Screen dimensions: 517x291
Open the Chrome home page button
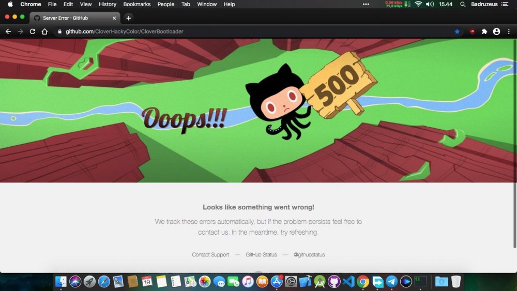(44, 32)
